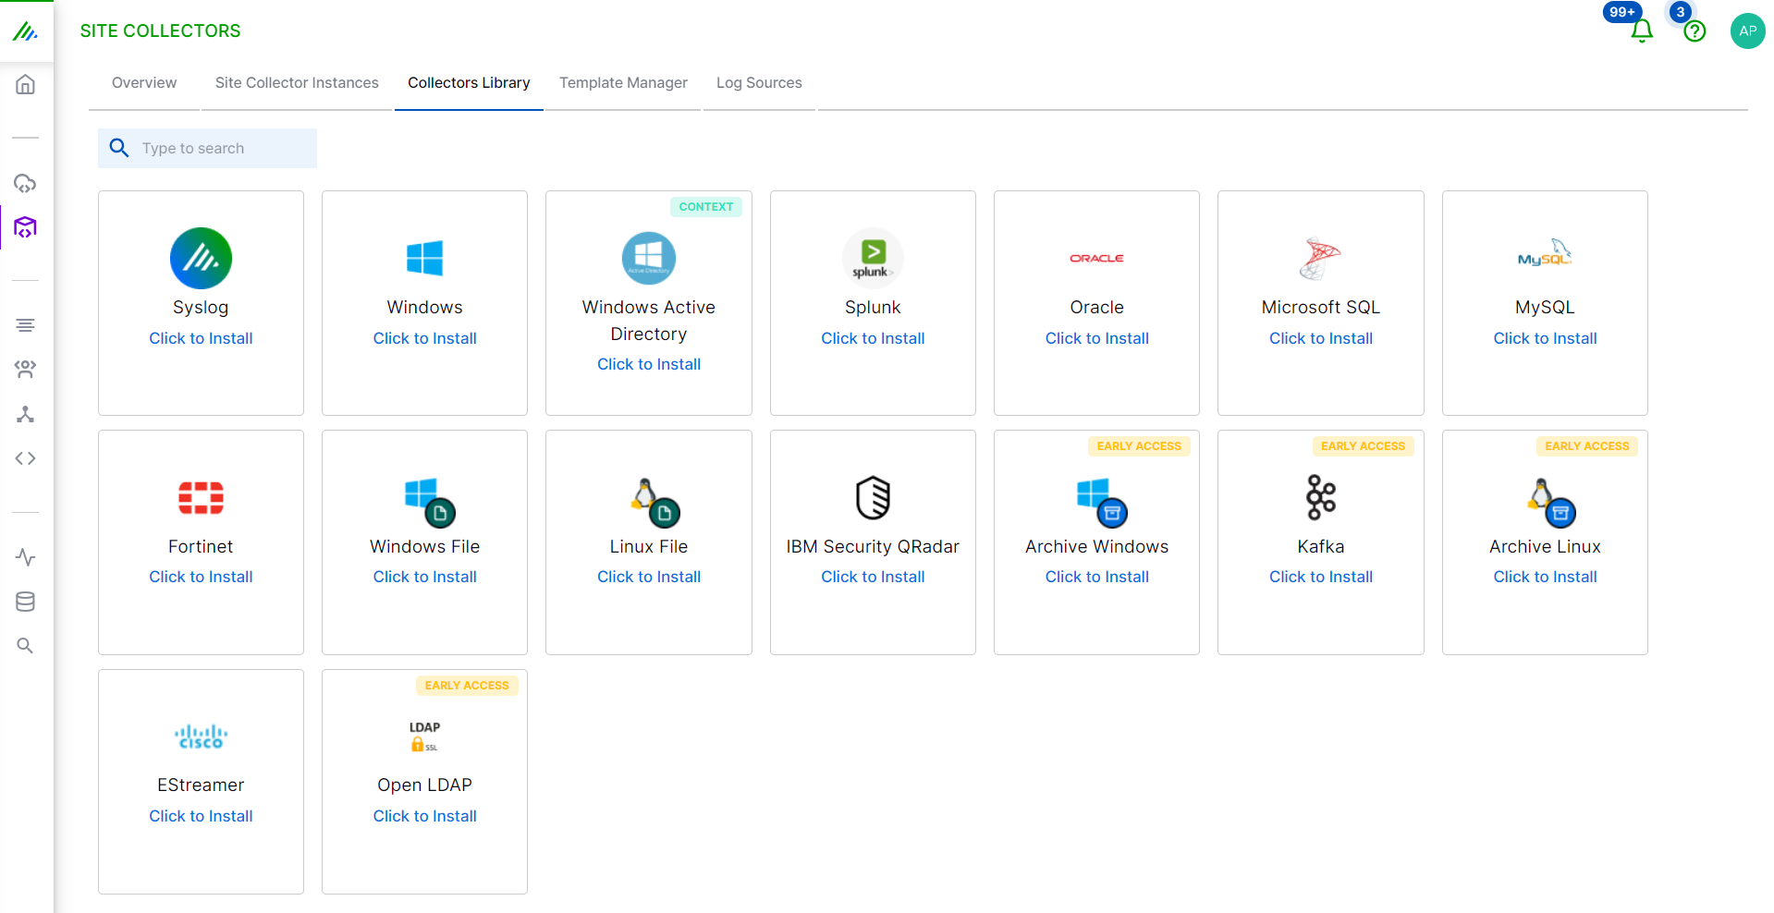The width and height of the screenshot is (1774, 913).
Task: Open the network nodes icon in the sidebar
Action: click(x=26, y=414)
